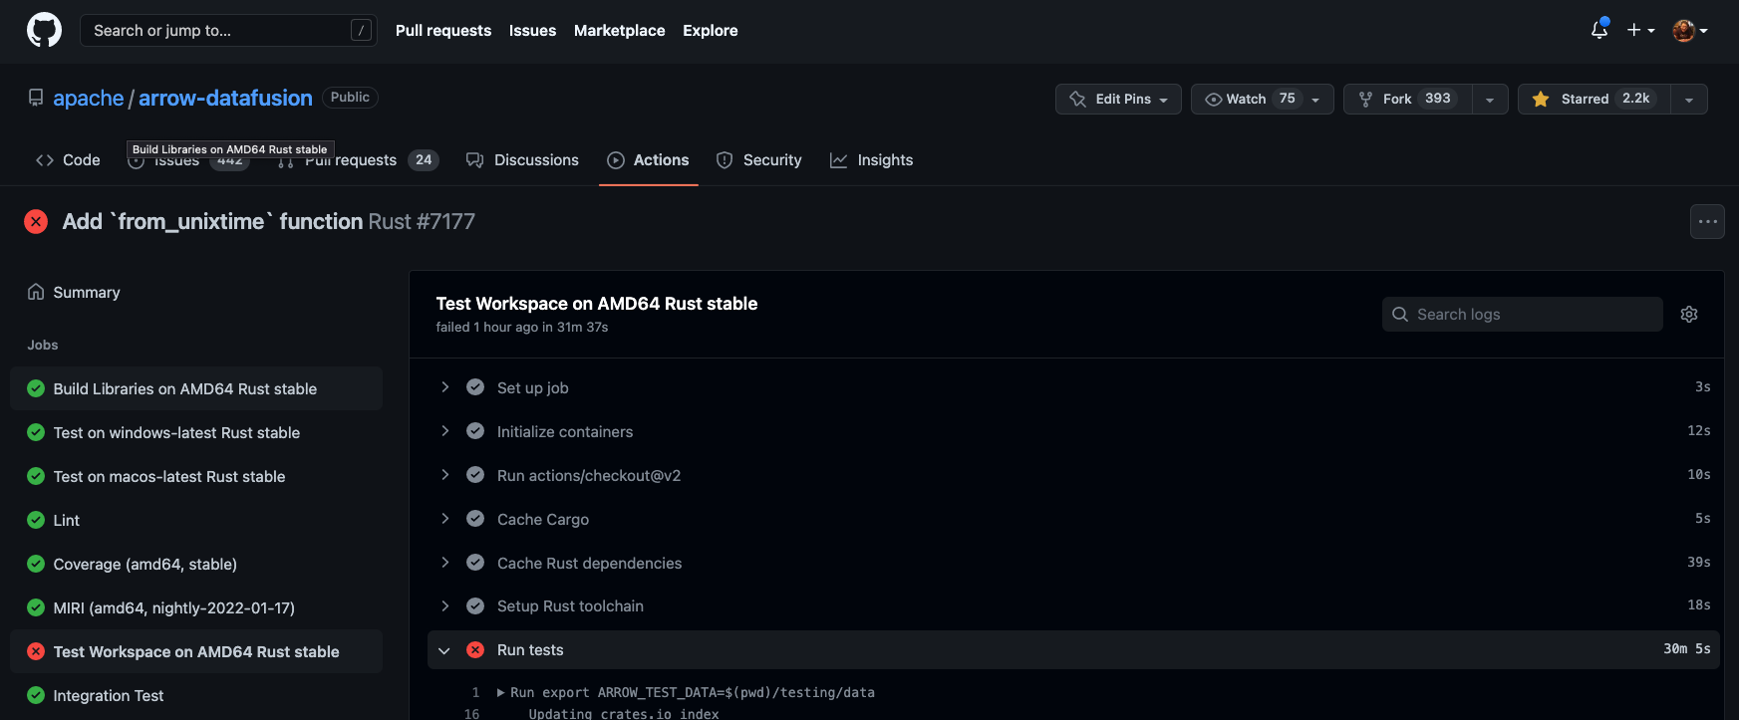Screen dimensions: 1739x720
Task: Select Test on windows-latest Rust stable job
Action: [196, 432]
